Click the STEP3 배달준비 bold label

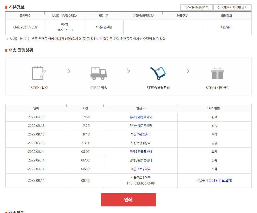point(158,88)
